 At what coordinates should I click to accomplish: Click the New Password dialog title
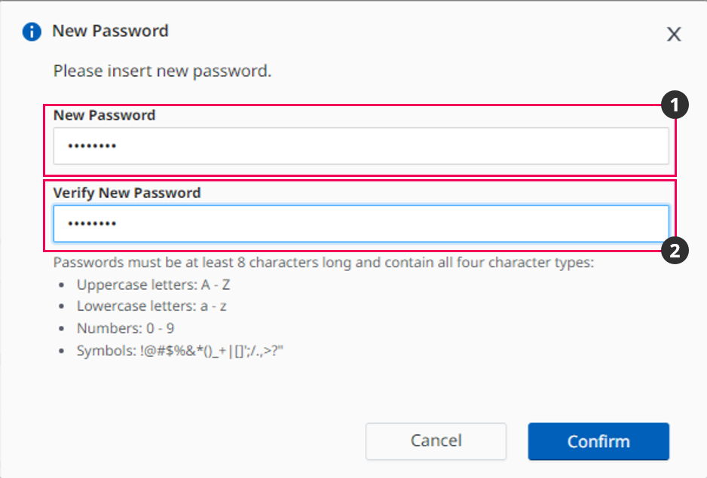(x=110, y=32)
